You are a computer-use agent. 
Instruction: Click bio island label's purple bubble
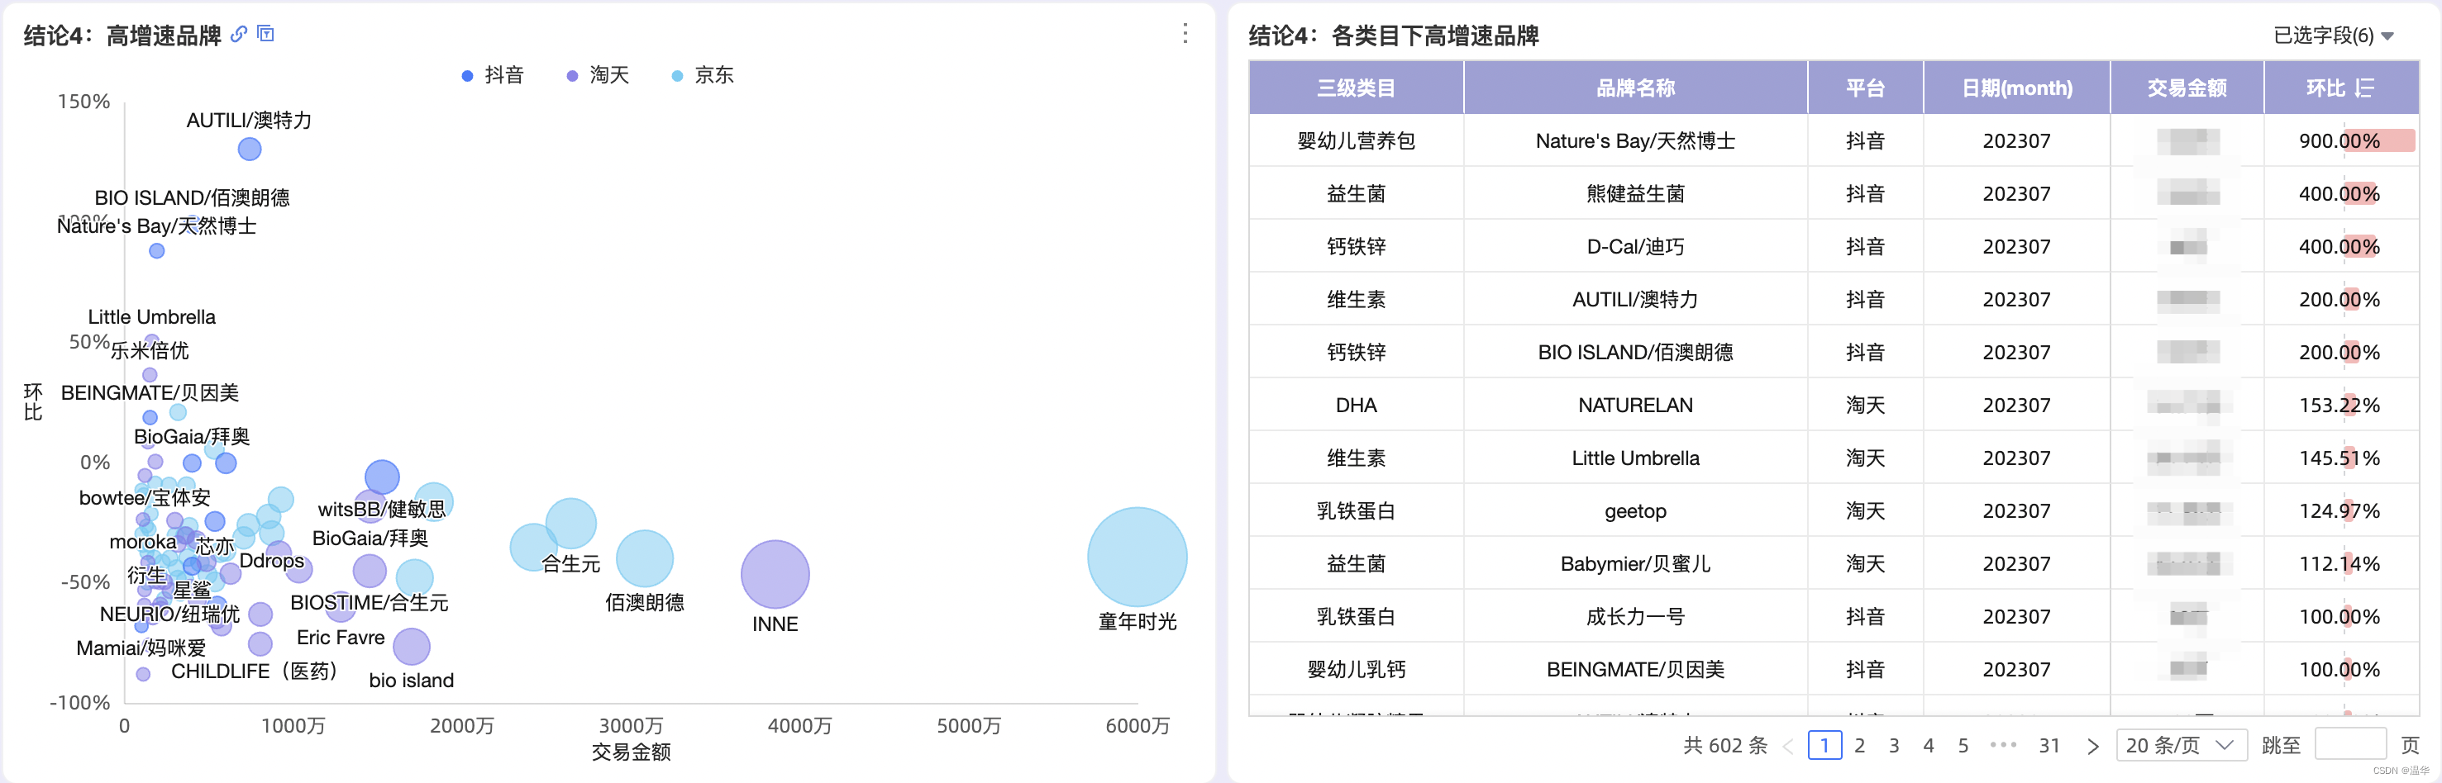[x=411, y=646]
